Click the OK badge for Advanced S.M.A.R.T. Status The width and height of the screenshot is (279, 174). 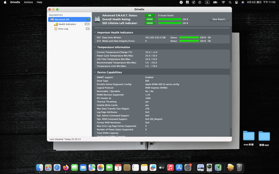pos(150,15)
